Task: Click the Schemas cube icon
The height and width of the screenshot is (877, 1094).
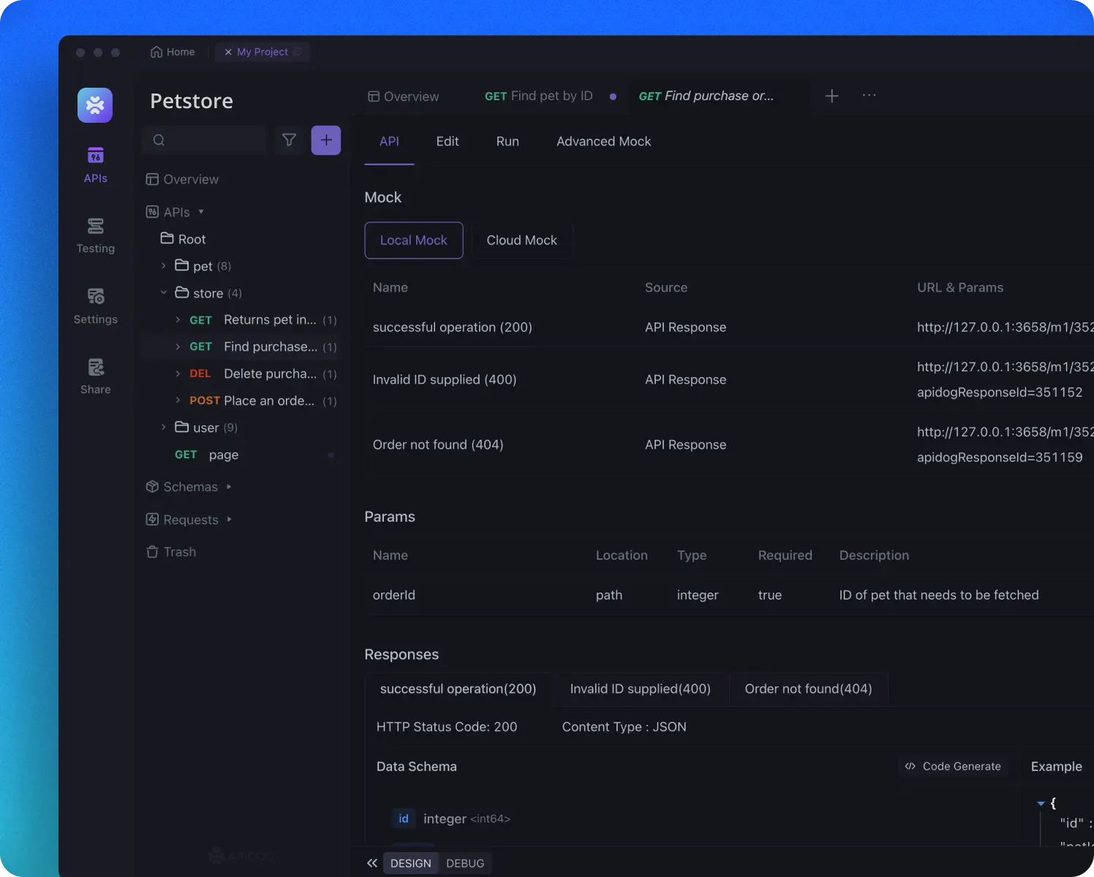Action: [152, 486]
